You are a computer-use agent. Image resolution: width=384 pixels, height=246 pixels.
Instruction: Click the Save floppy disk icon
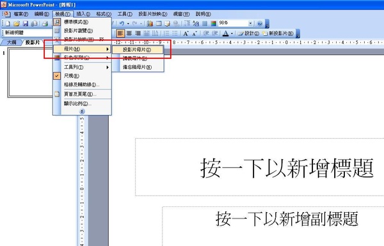coord(26,24)
